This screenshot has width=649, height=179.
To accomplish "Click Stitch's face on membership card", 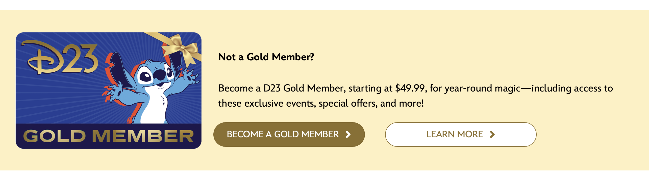I will (x=155, y=75).
